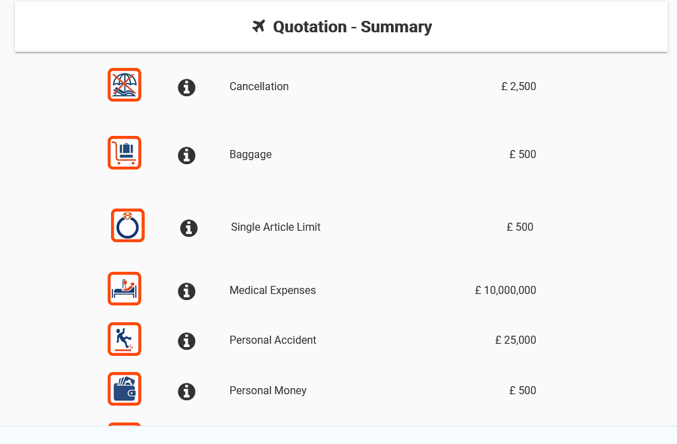The image size is (677, 444).
Task: Click the £ 25,000 personal accident amount
Action: pos(515,340)
